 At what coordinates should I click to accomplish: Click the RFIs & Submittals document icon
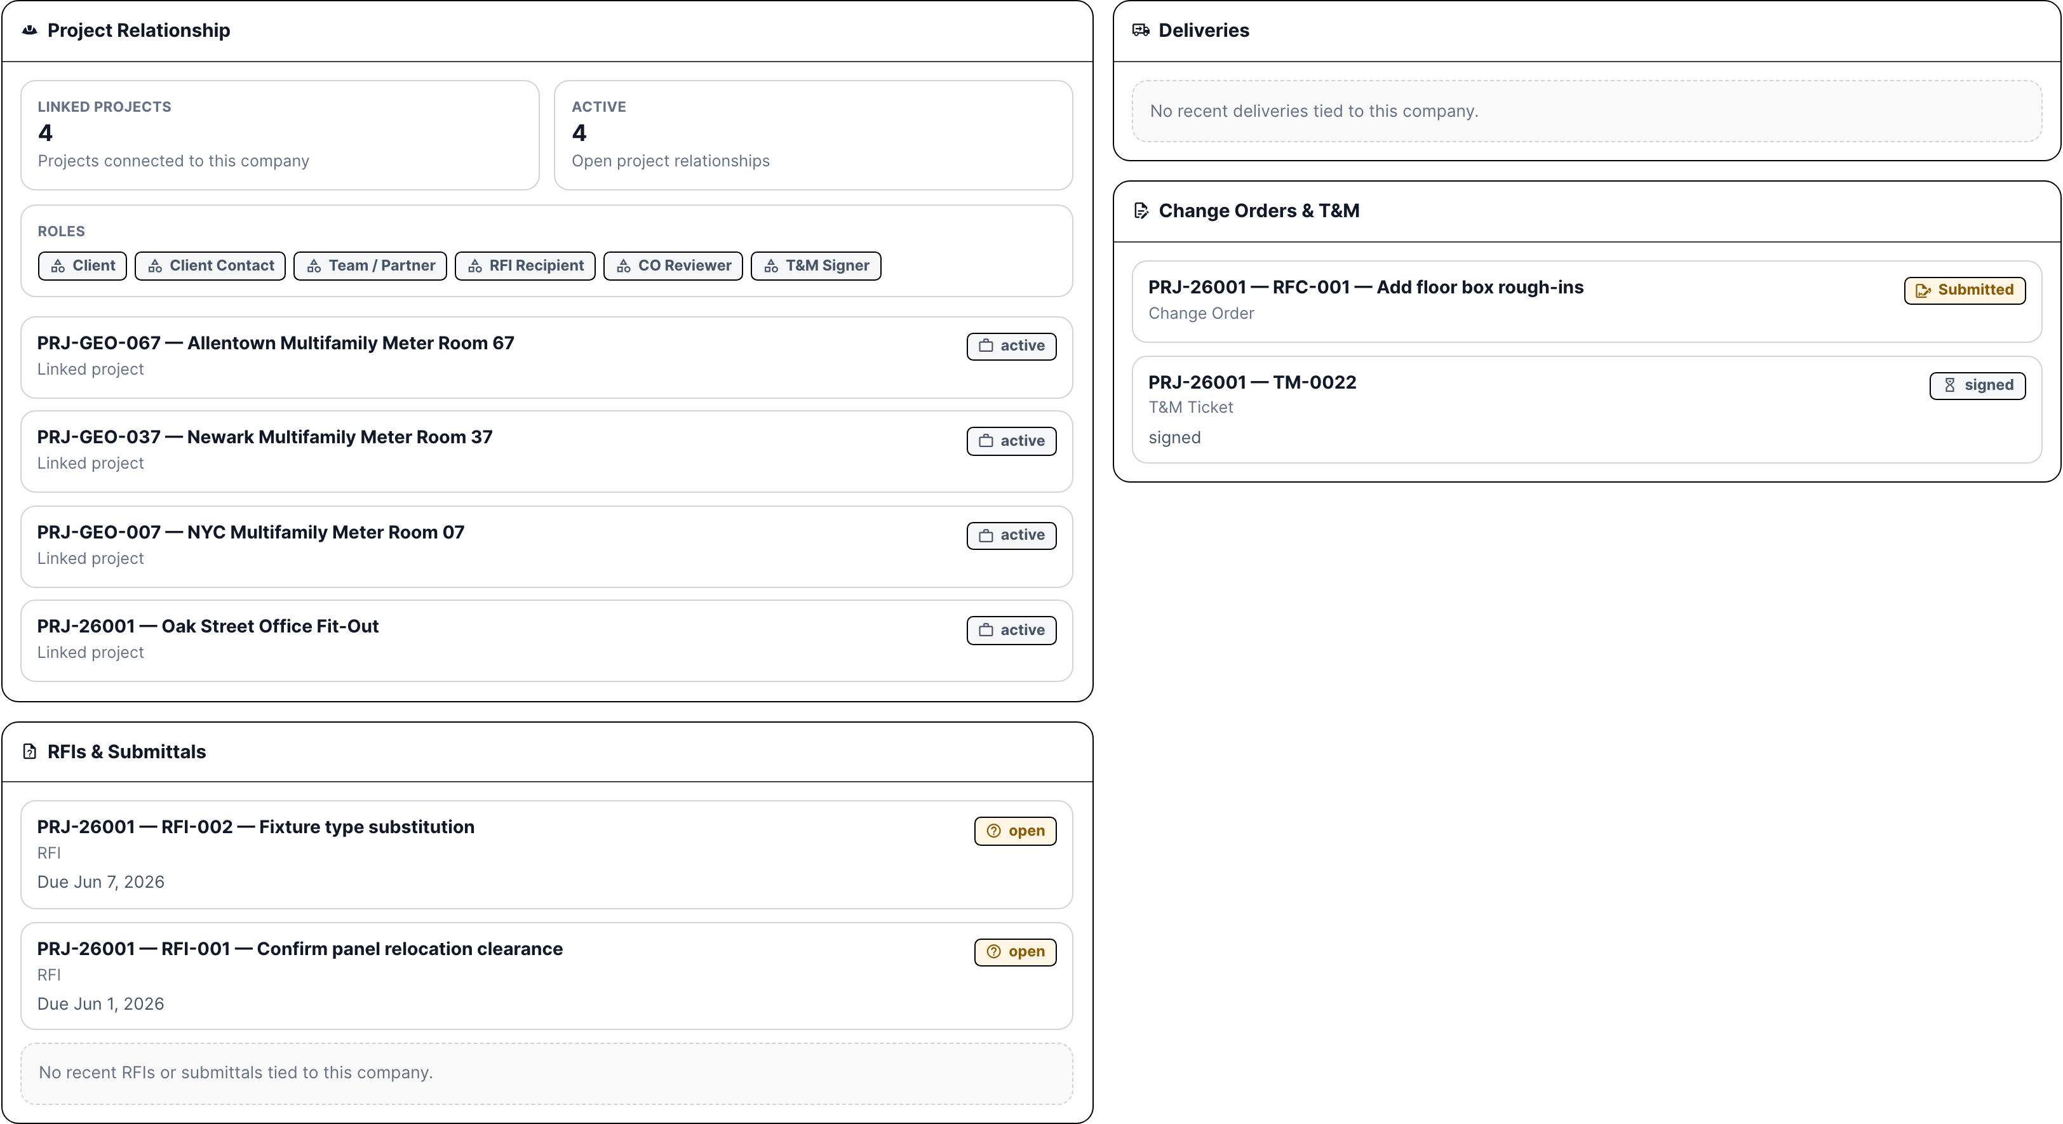pos(30,752)
